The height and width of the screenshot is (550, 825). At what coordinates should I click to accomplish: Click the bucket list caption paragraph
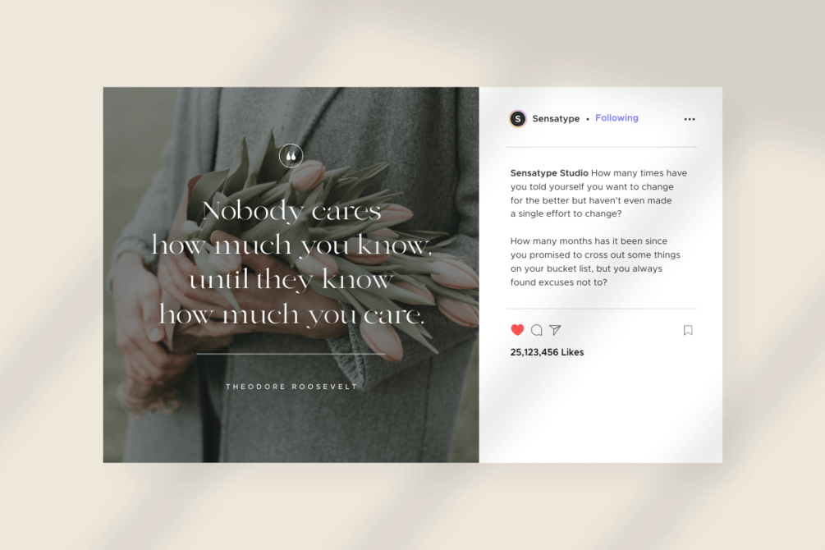pos(595,262)
